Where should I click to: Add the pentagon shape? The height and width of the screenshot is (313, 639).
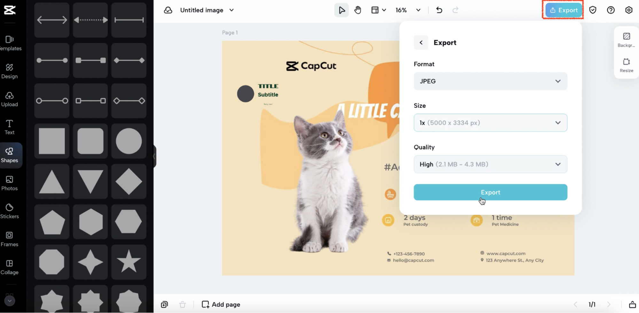[52, 222]
